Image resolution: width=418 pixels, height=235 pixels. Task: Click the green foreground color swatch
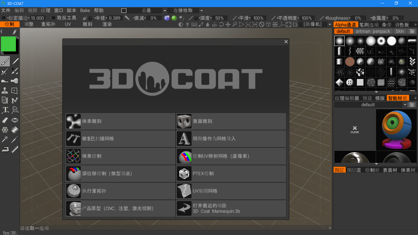pyautogui.click(x=8, y=44)
